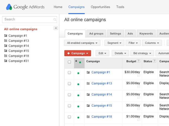Check the box for Campaign #18 row

click(x=69, y=117)
